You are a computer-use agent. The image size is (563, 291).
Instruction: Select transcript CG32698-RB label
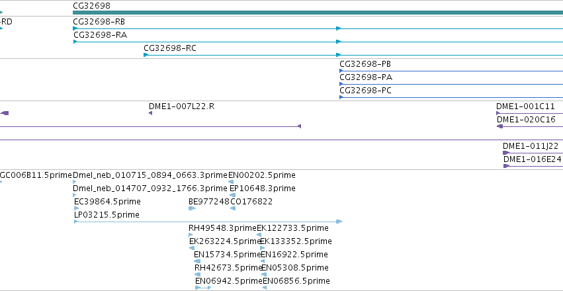(99, 22)
